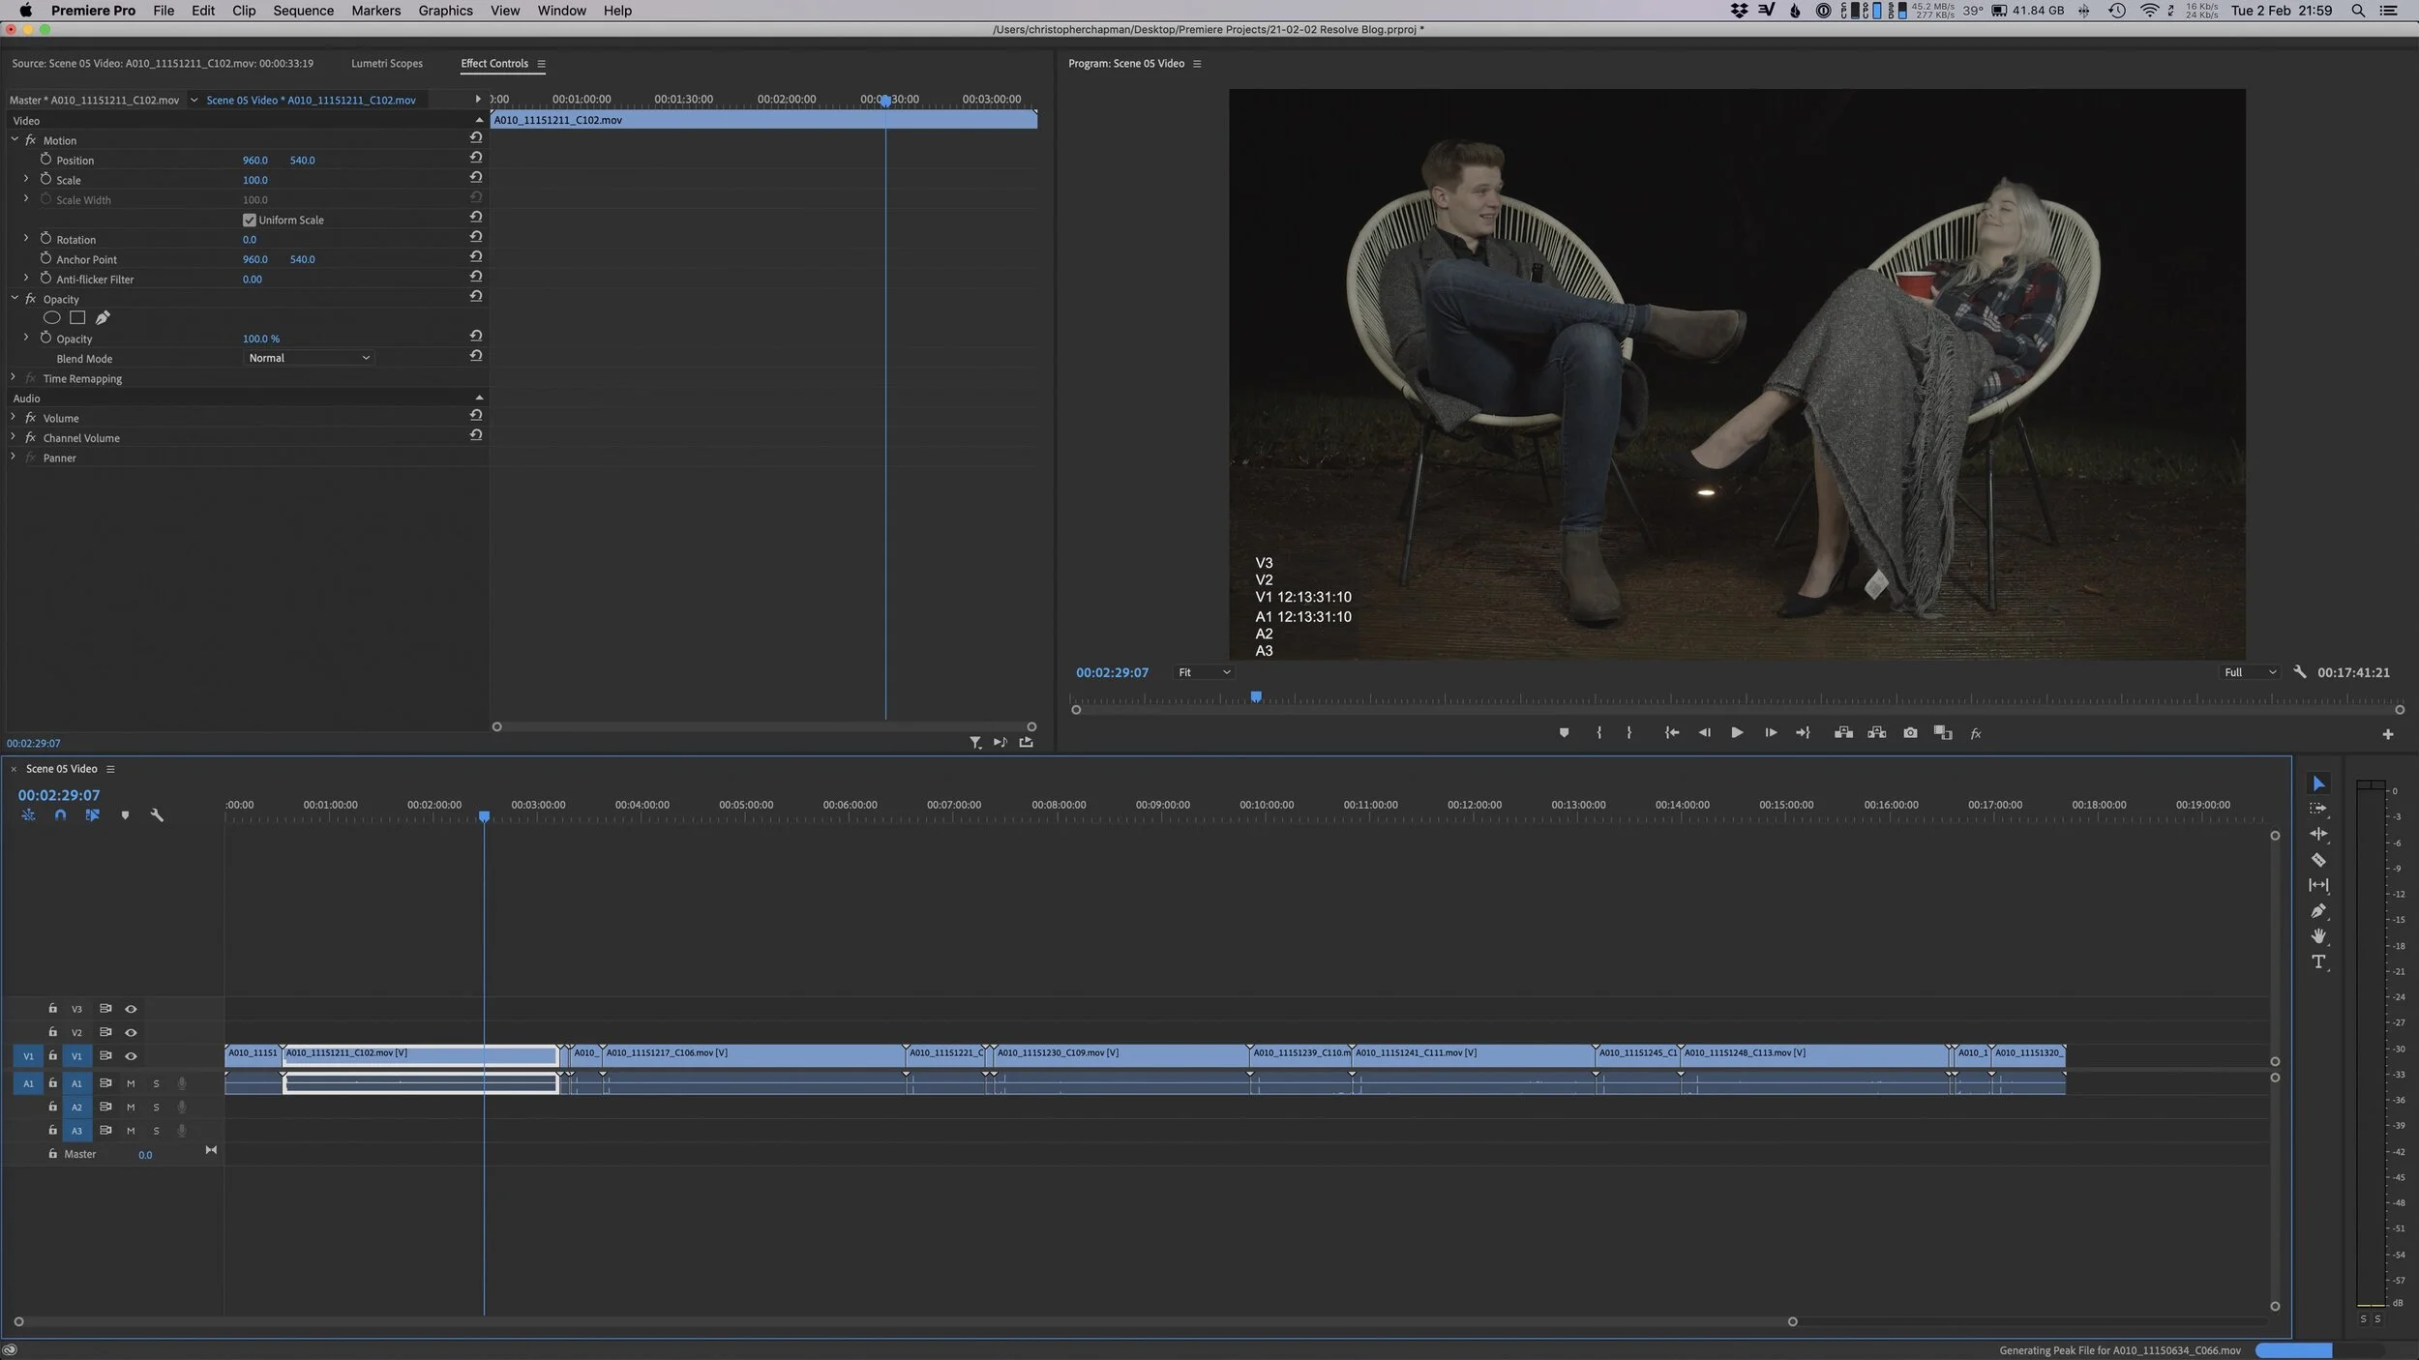The width and height of the screenshot is (2419, 1360).
Task: Select the Hand tool
Action: coord(2318,936)
